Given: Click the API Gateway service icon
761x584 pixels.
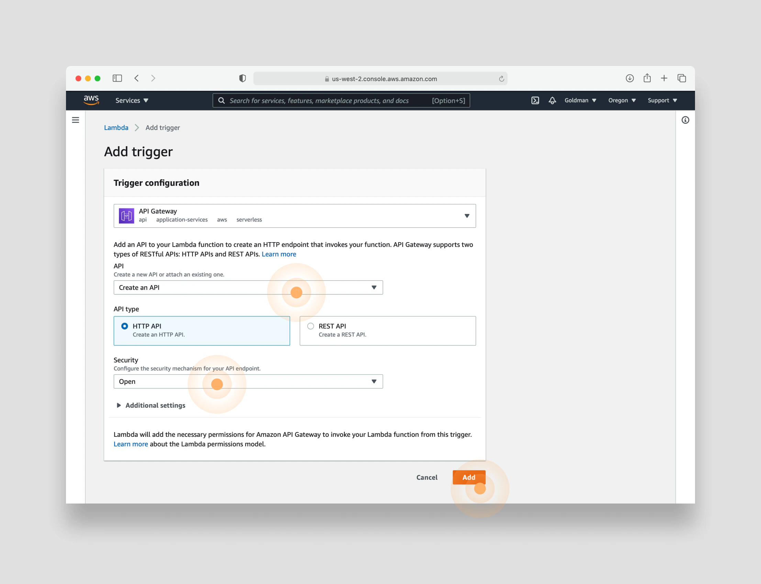Looking at the screenshot, I should point(126,216).
